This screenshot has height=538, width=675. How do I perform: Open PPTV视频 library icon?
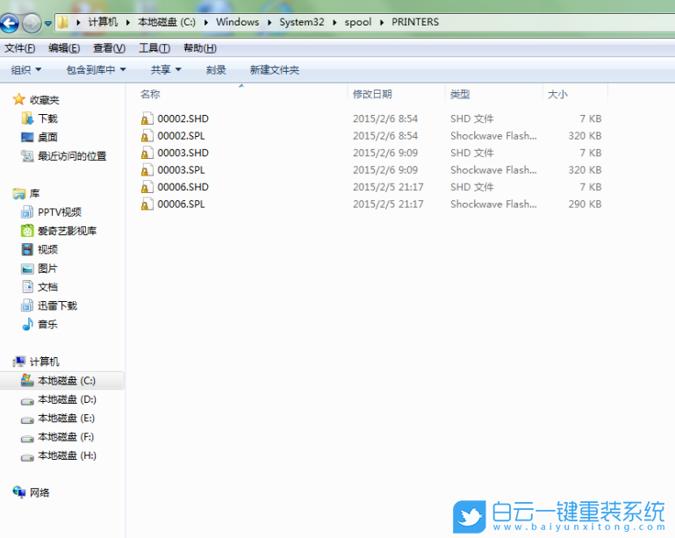tap(27, 212)
